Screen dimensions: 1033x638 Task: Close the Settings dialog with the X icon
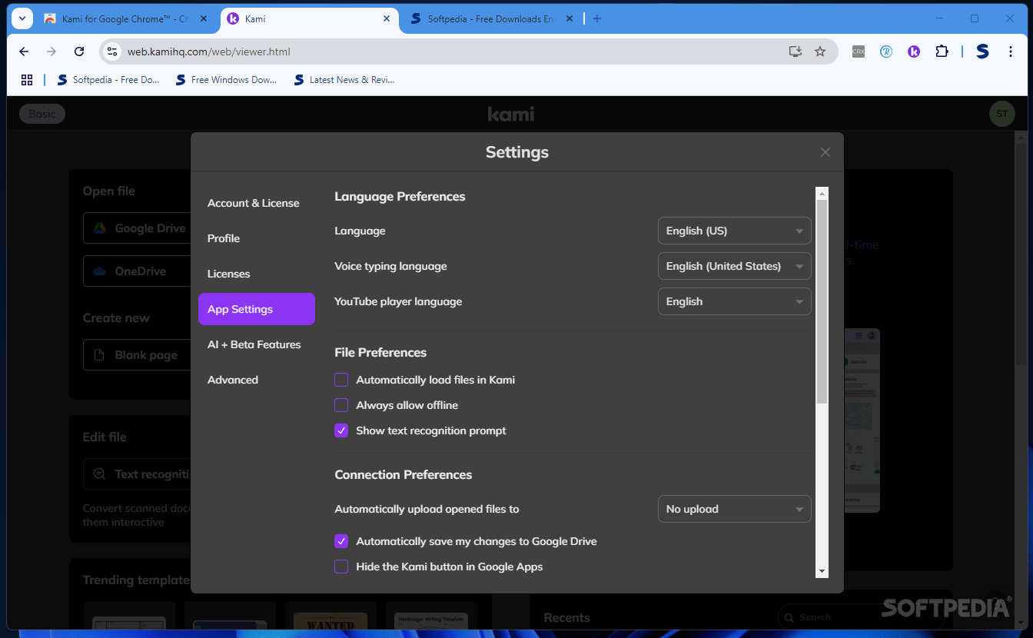click(825, 152)
